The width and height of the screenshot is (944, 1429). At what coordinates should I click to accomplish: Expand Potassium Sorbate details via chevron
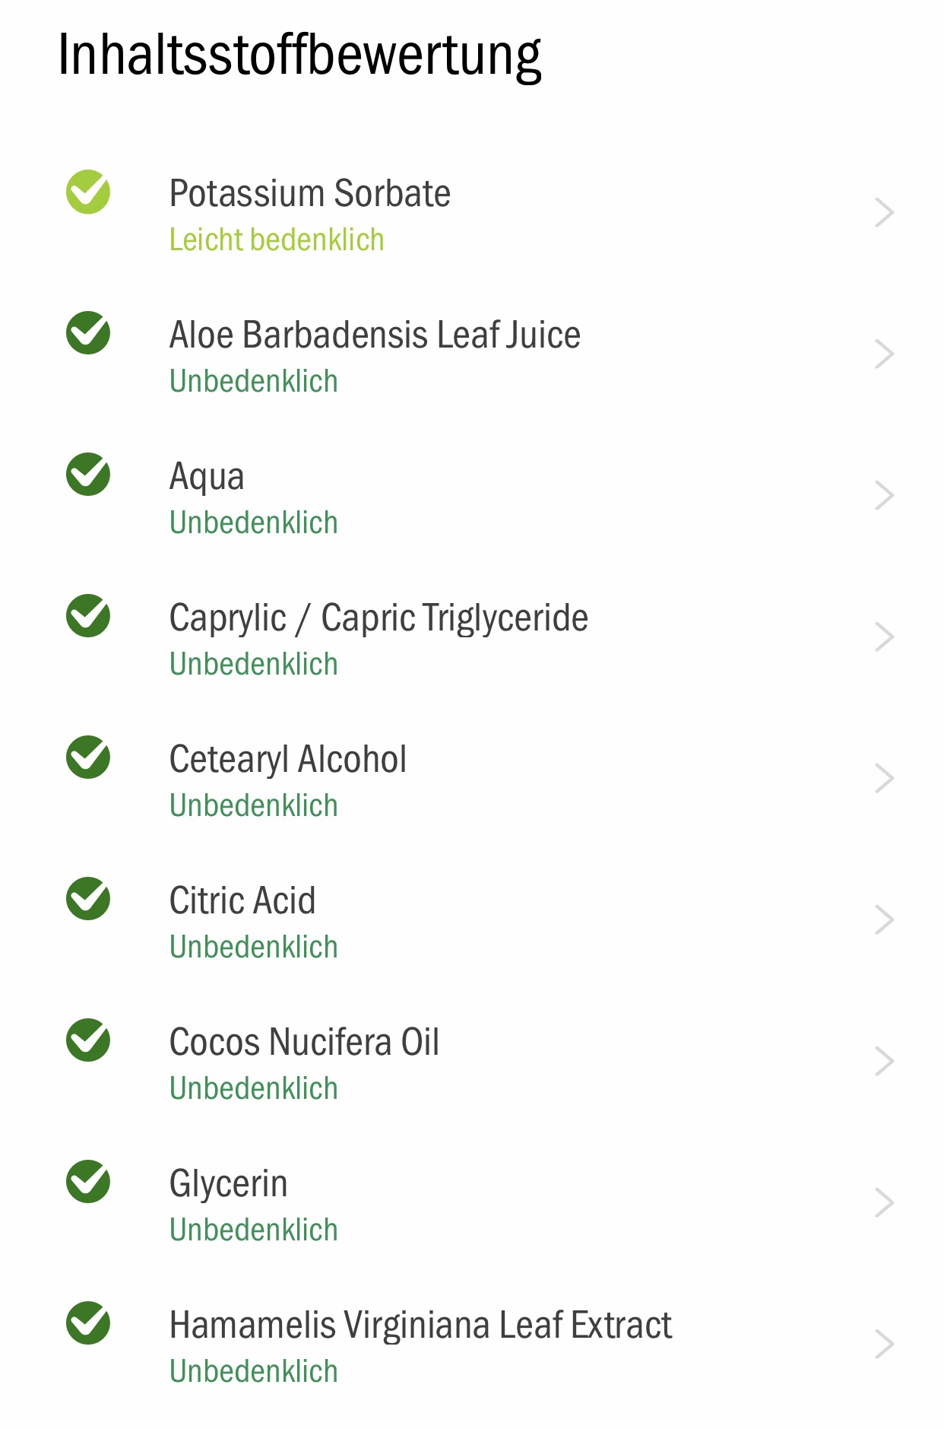[884, 213]
